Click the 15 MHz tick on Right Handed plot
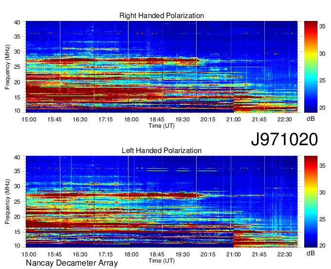The image size is (331, 269). point(17,97)
